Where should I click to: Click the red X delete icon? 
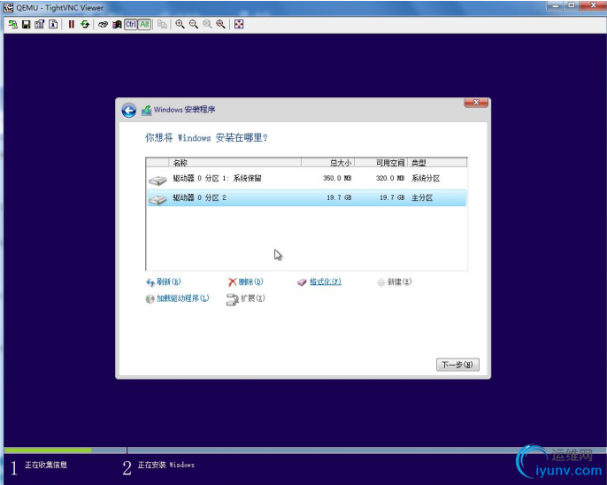pyautogui.click(x=232, y=282)
